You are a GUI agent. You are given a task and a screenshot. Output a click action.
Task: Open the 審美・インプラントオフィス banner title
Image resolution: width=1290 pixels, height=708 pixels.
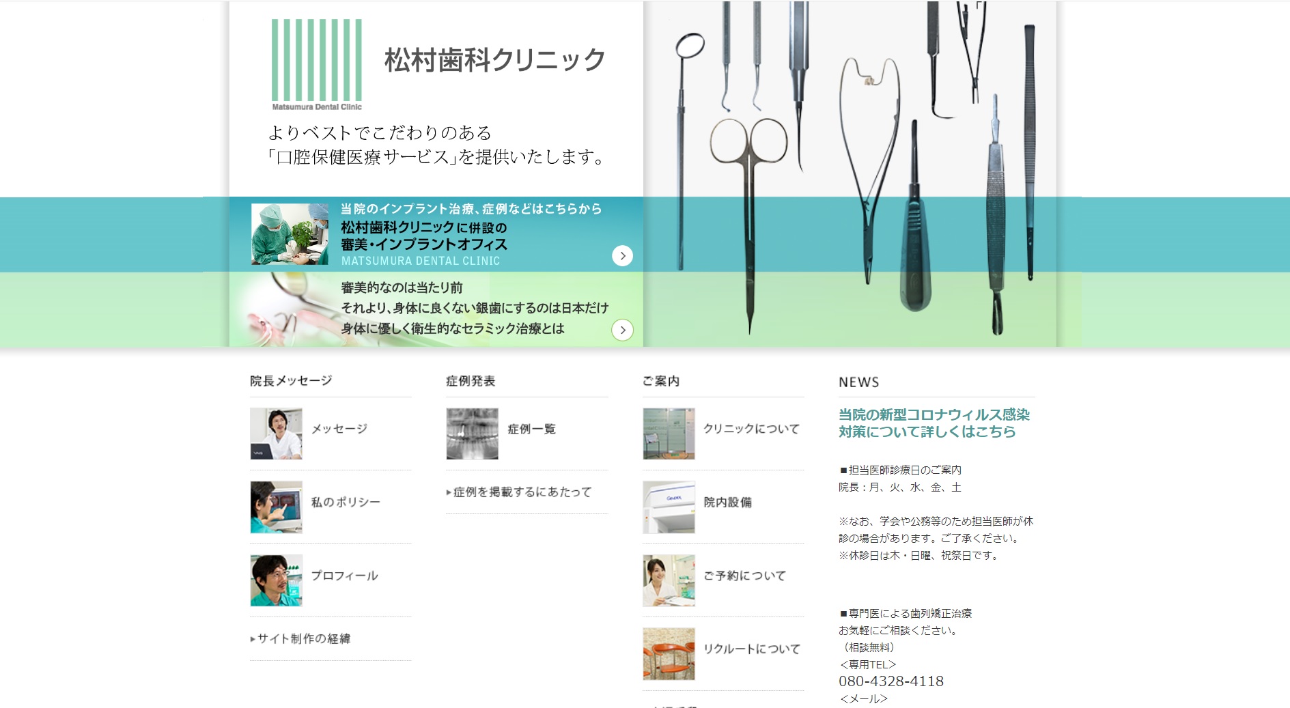(x=424, y=244)
